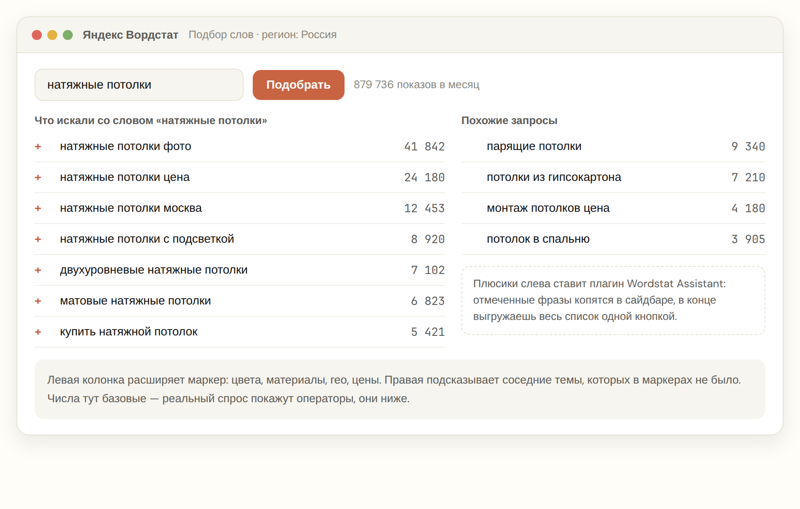Screen dimensions: 800x509
Task: Open query «двухуровневые натяжные потолки»
Action: [x=154, y=270]
